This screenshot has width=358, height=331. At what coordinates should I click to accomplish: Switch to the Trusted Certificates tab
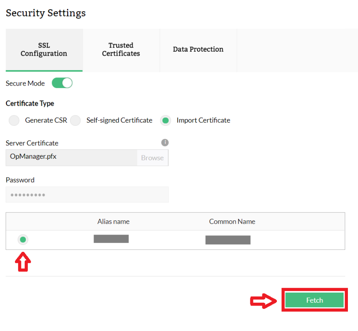point(121,49)
